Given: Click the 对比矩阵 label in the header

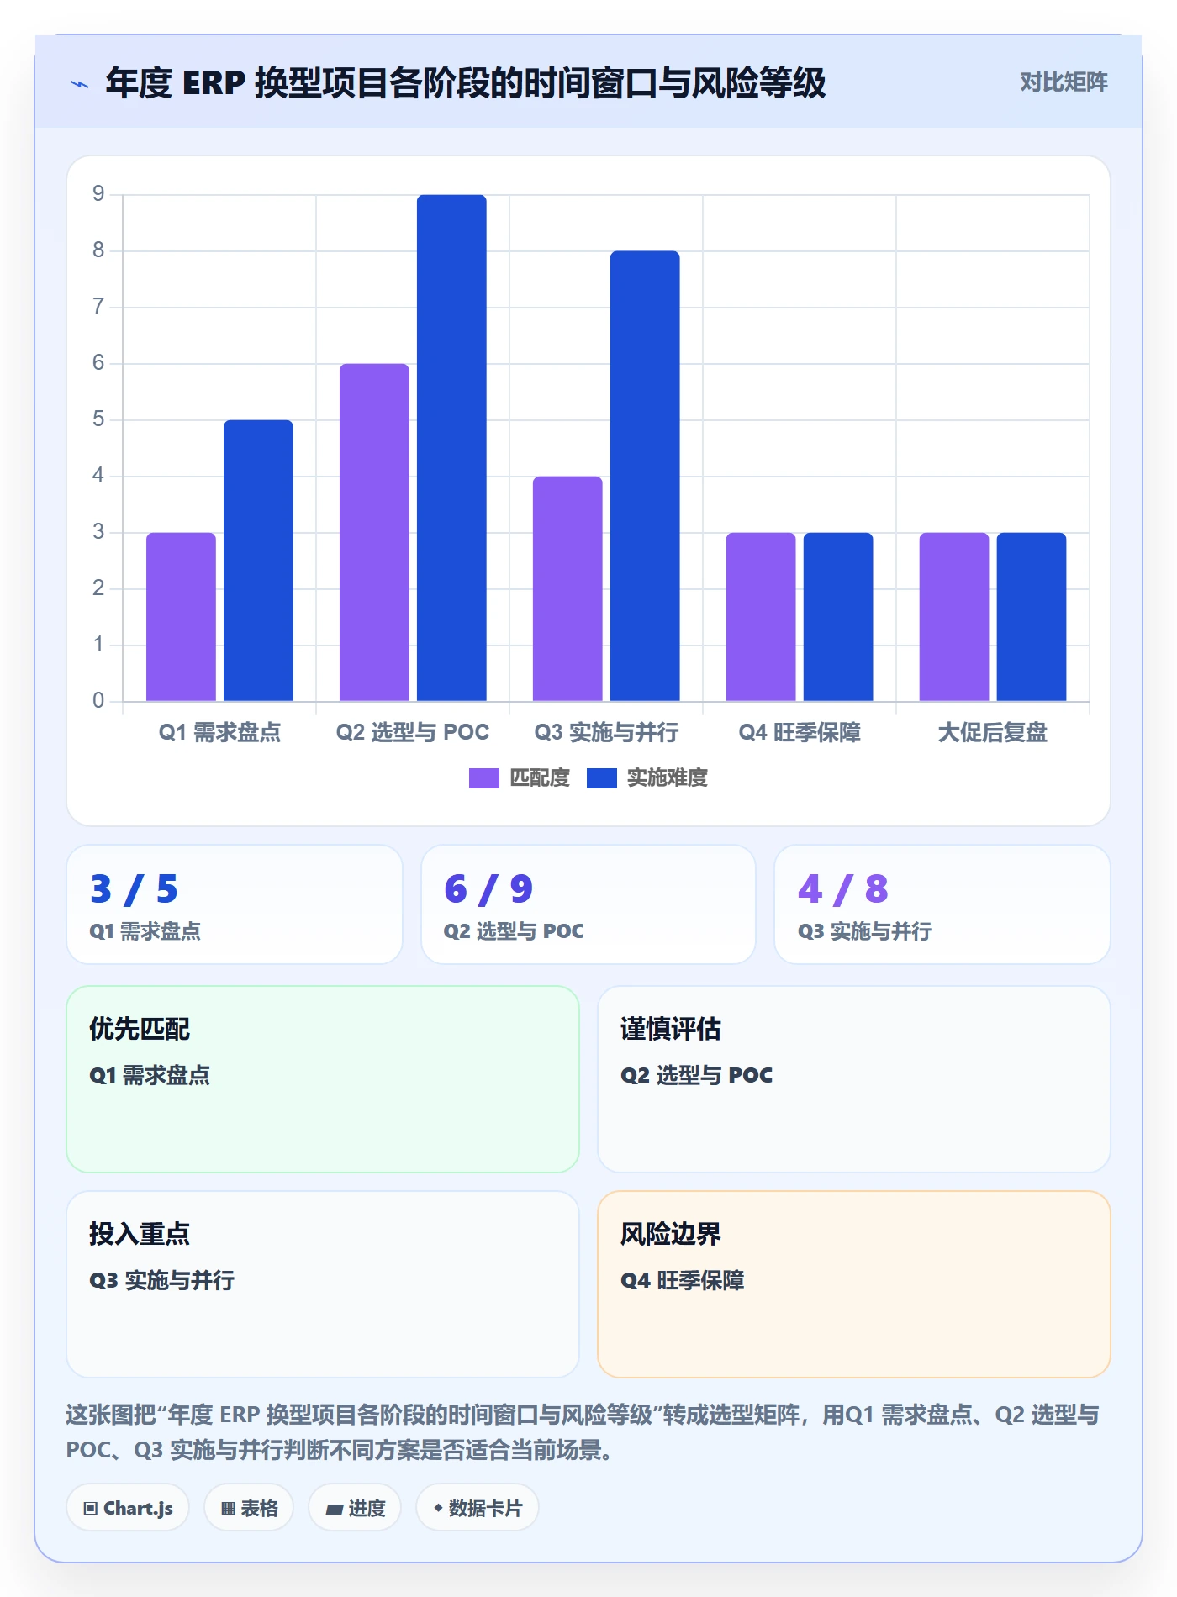Looking at the screenshot, I should pos(1064,82).
